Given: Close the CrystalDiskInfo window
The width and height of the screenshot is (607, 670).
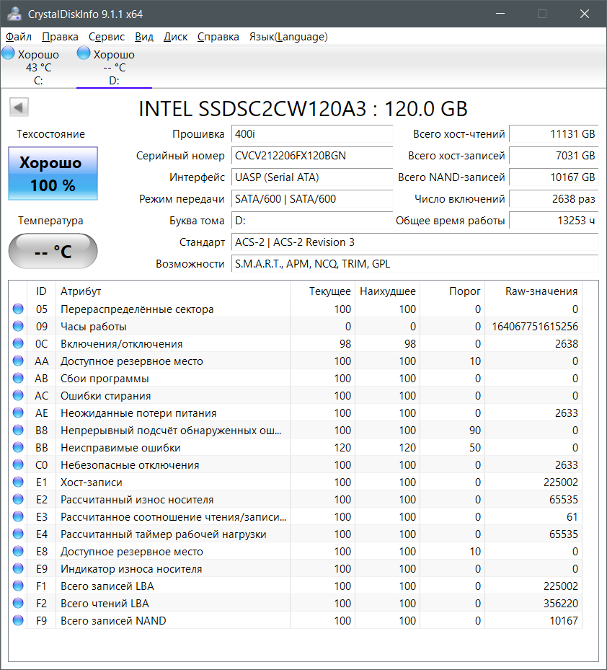Looking at the screenshot, I should [x=585, y=14].
